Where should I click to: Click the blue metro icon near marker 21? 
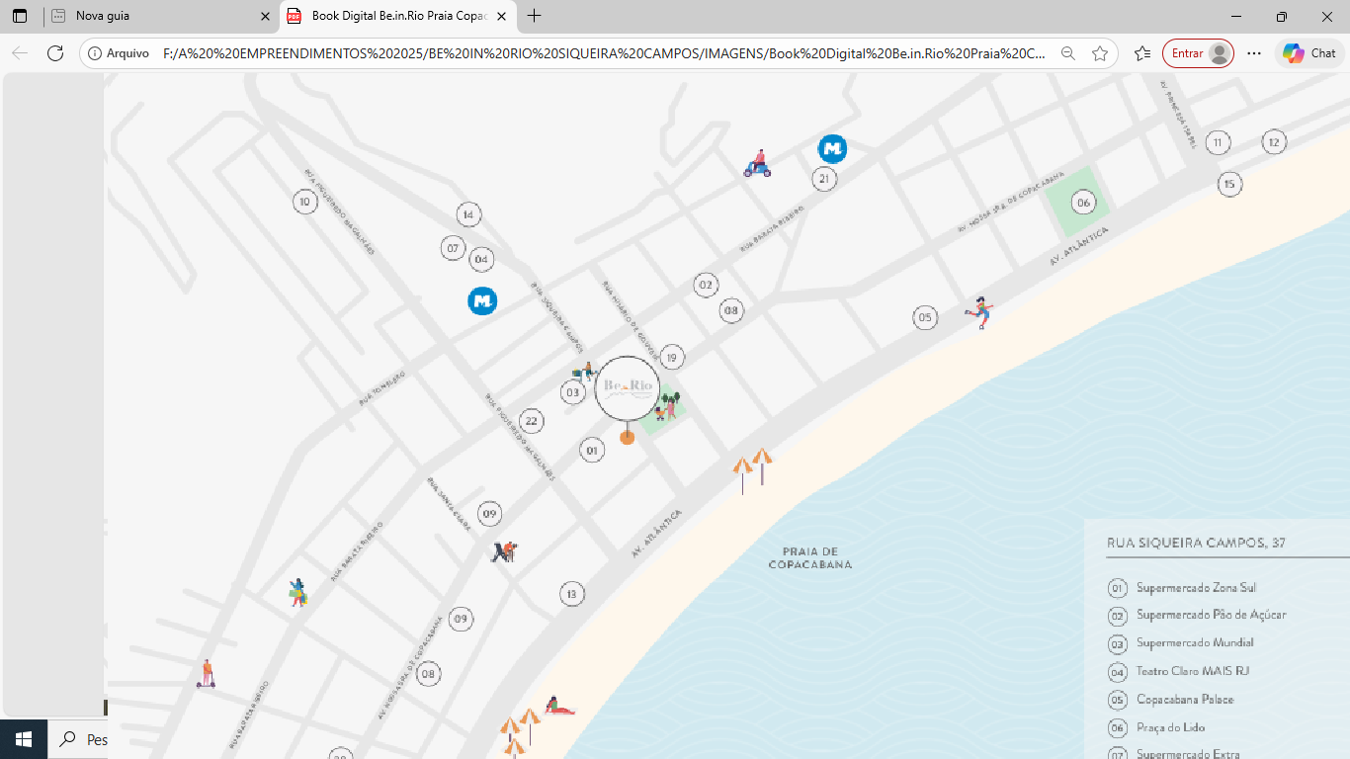pos(832,149)
